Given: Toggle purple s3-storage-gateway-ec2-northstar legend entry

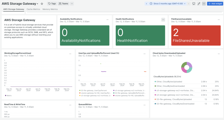Looking at the screenshot, I should (x=129, y=90).
